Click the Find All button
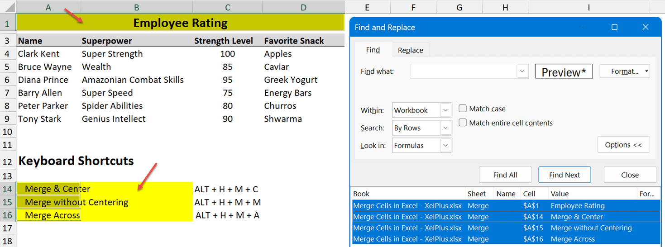Viewport: 665px width, 247px height. point(505,175)
